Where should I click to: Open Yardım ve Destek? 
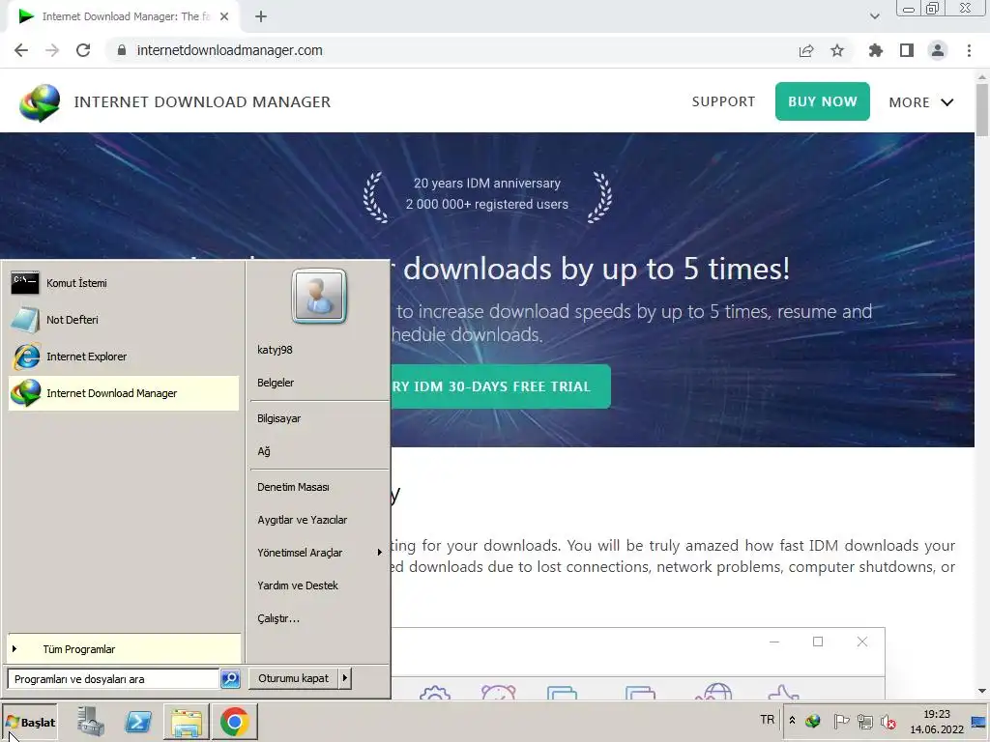[x=298, y=585]
